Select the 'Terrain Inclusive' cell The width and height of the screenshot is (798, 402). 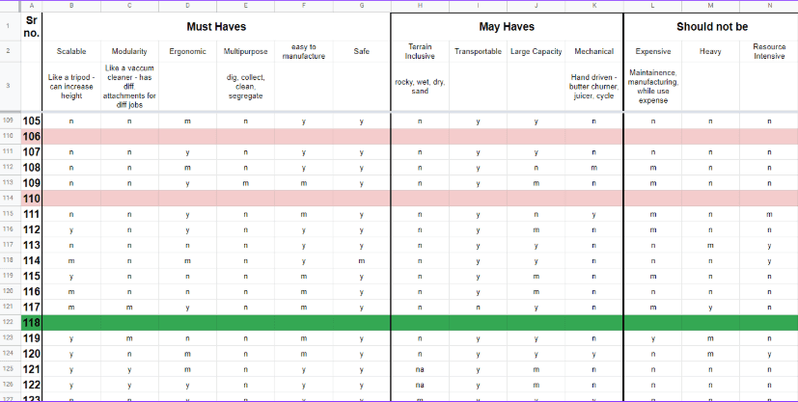420,51
